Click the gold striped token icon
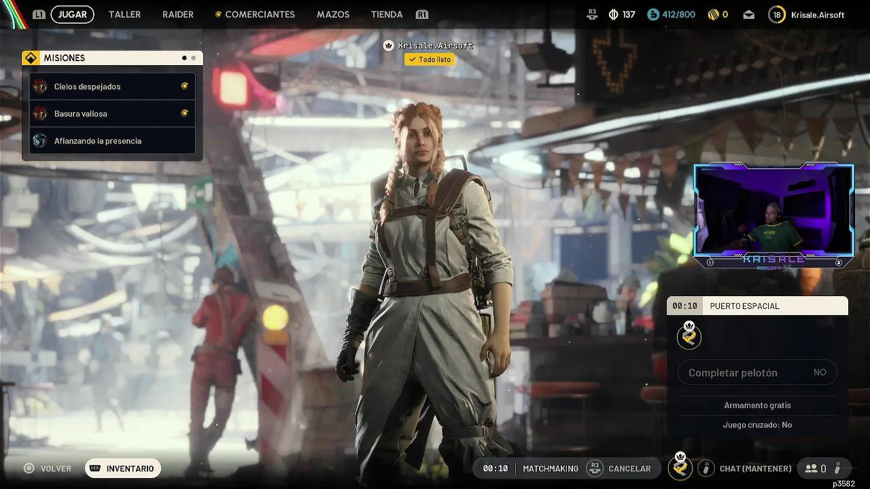This screenshot has height=489, width=870. tap(713, 14)
